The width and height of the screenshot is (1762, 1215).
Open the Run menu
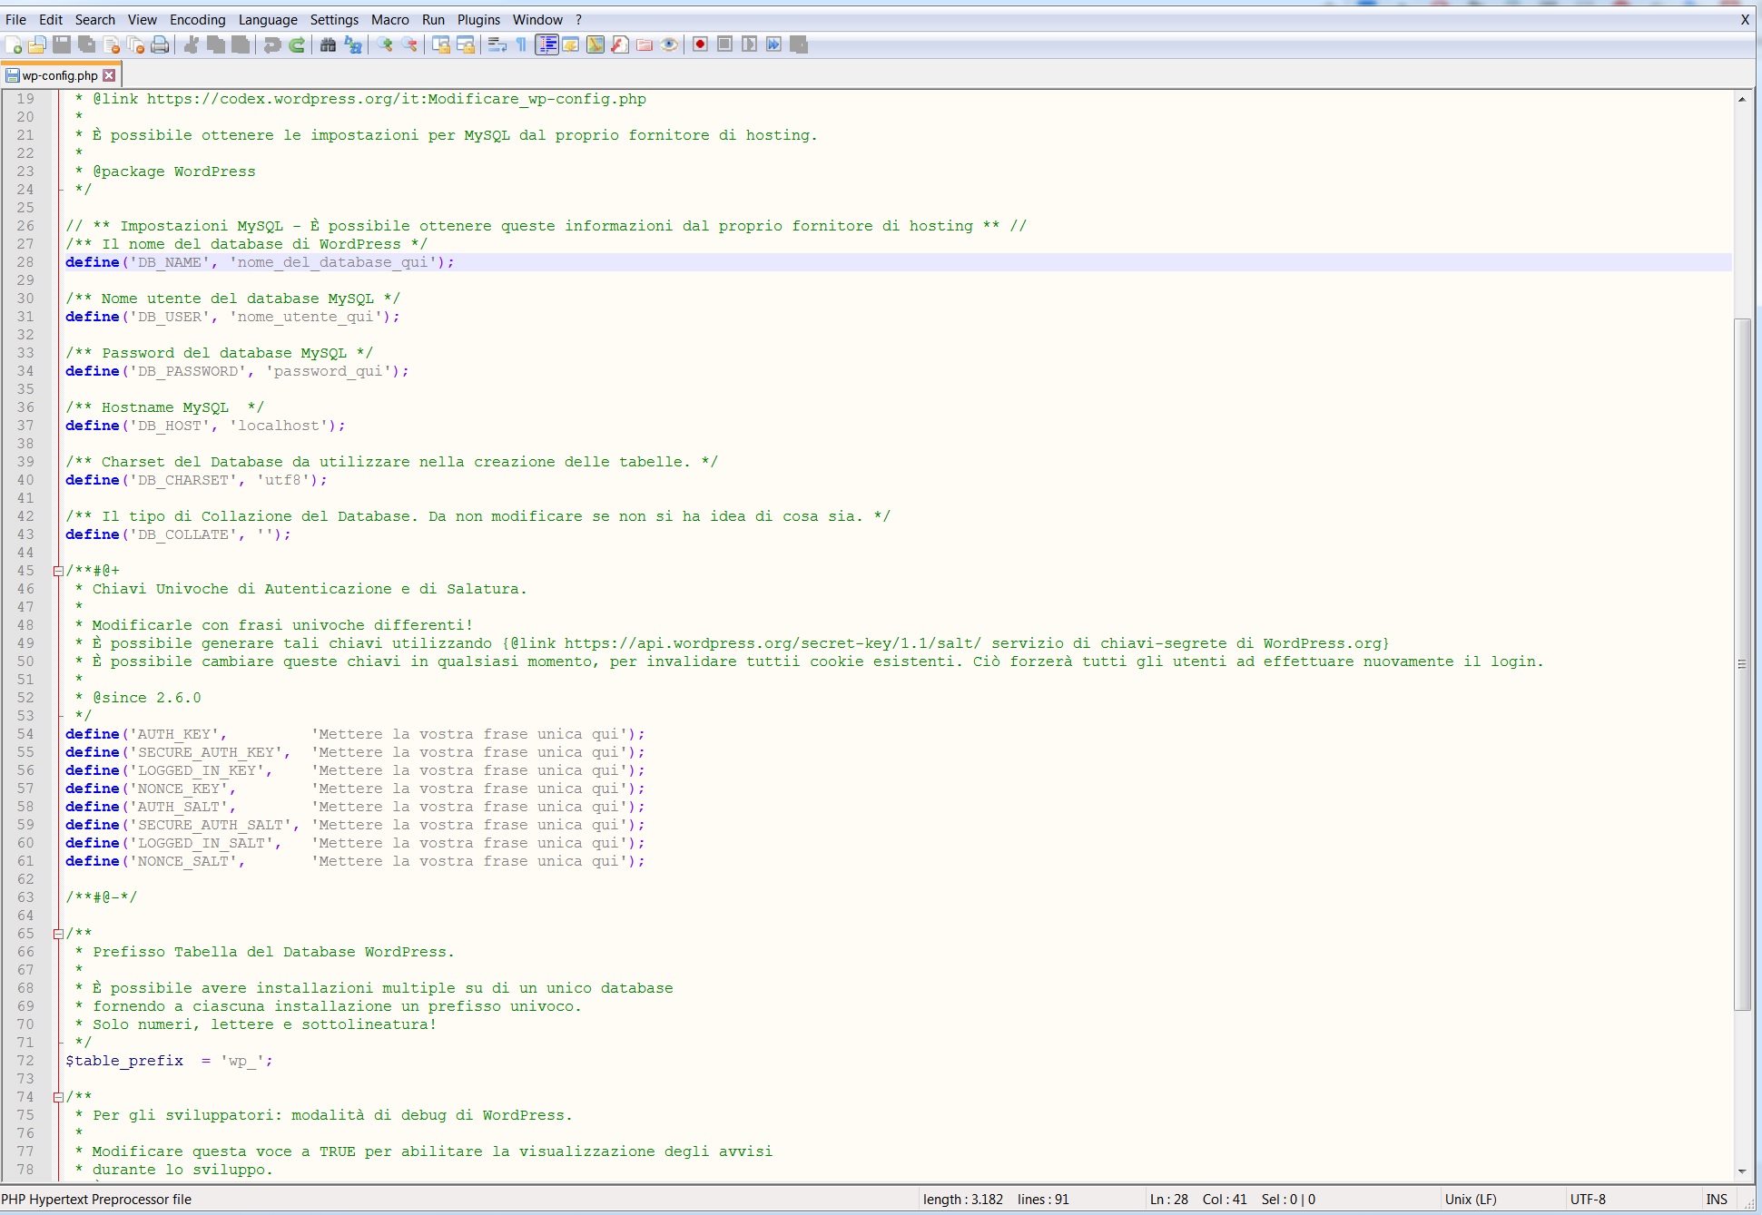[x=434, y=19]
